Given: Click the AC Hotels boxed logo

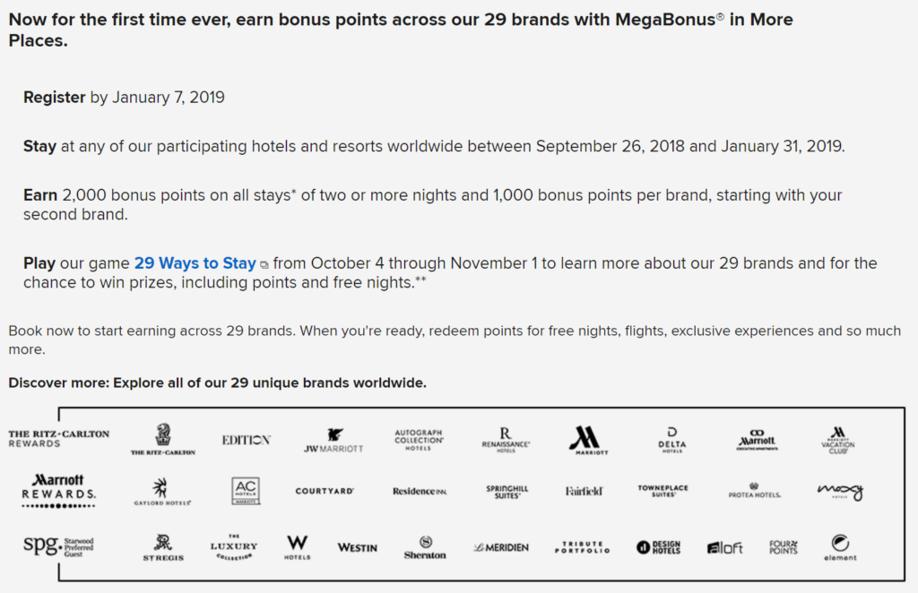Looking at the screenshot, I should tap(246, 491).
